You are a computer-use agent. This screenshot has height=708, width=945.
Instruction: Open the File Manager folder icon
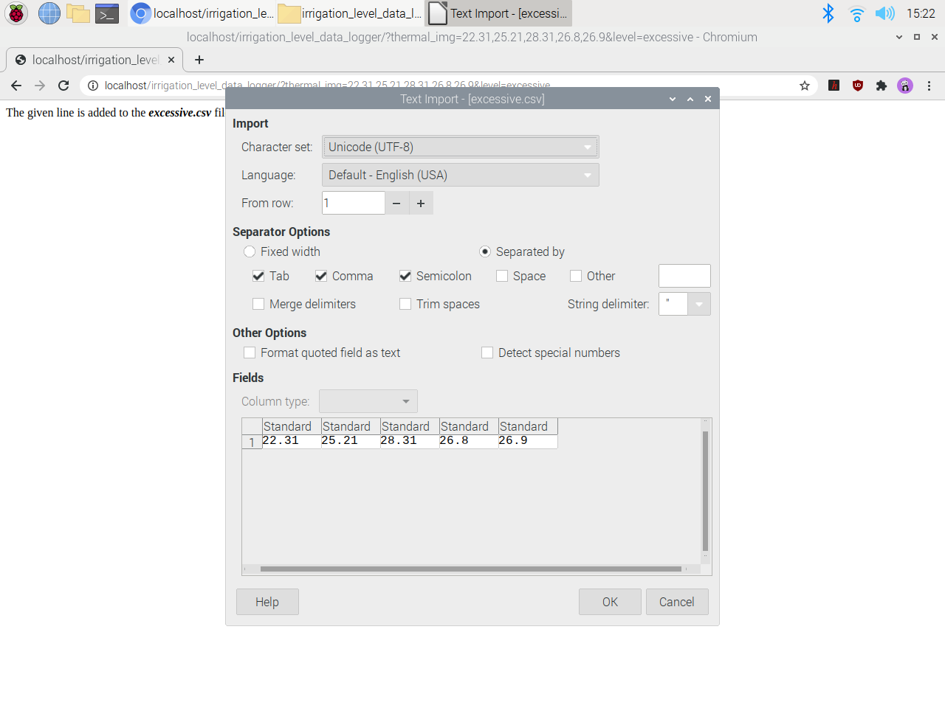(x=78, y=13)
